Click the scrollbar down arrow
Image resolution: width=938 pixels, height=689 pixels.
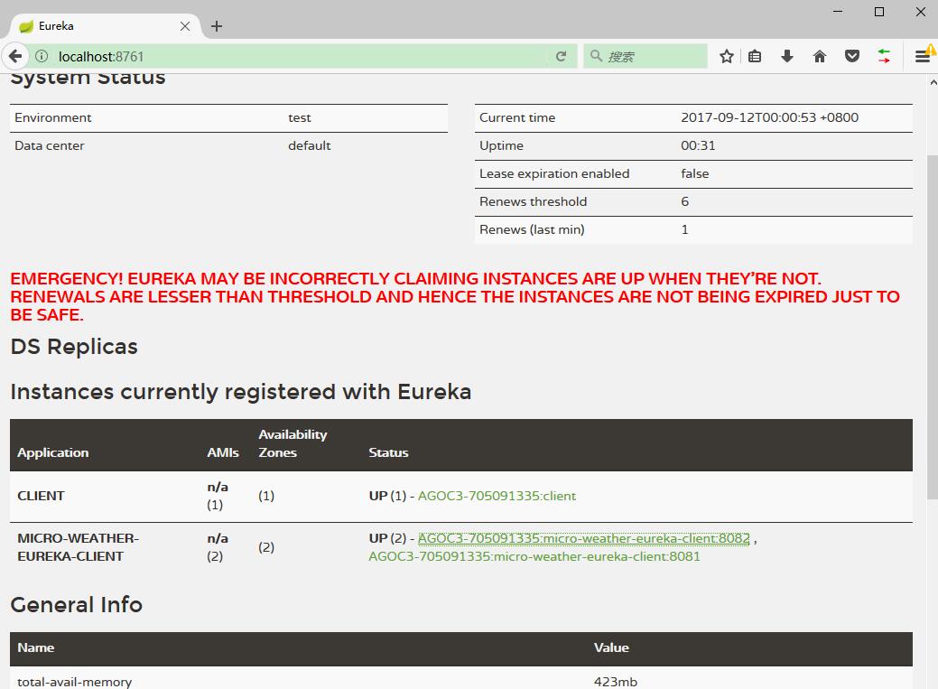point(931,682)
